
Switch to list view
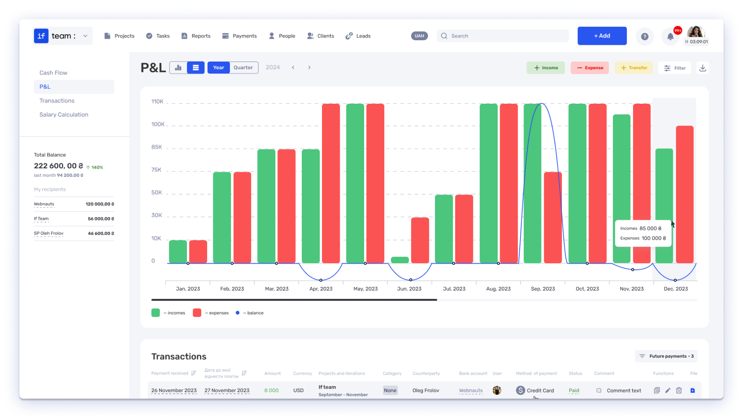[x=196, y=68]
